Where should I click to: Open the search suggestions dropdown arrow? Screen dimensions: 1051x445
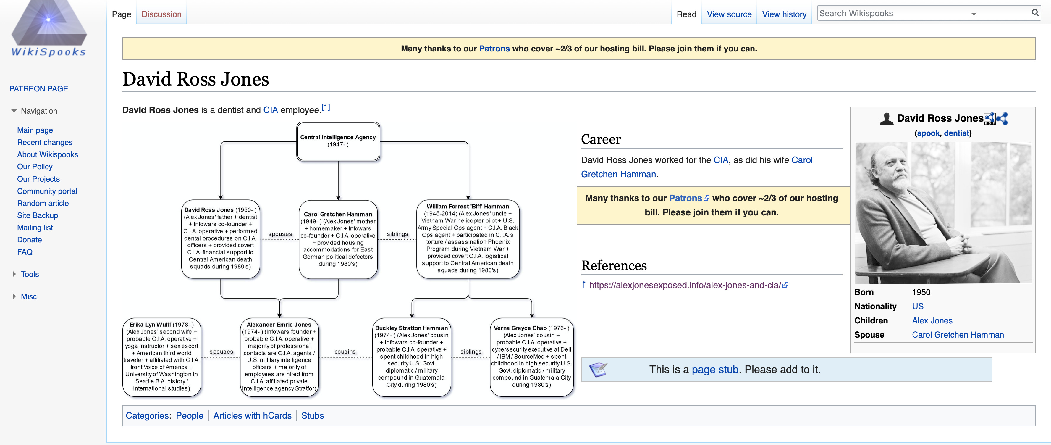[974, 14]
